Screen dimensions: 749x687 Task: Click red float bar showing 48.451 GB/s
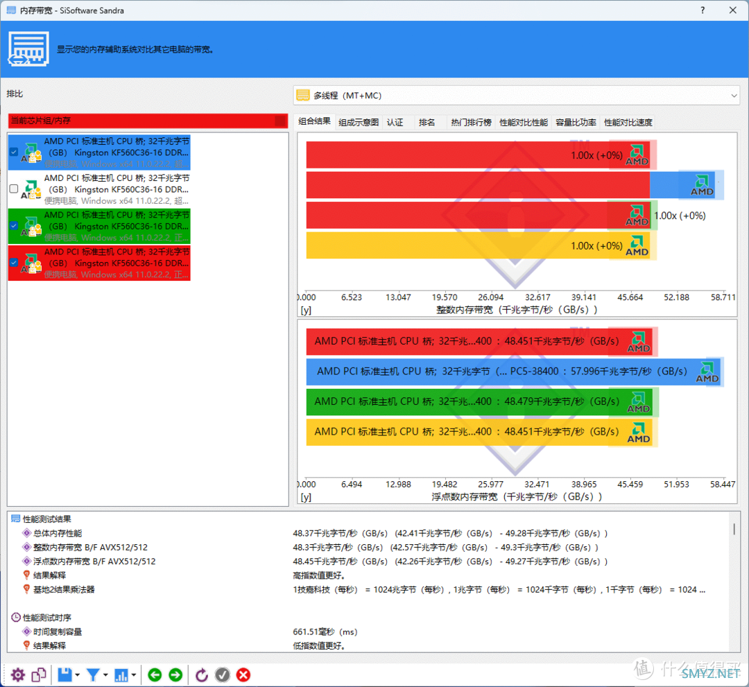[481, 341]
